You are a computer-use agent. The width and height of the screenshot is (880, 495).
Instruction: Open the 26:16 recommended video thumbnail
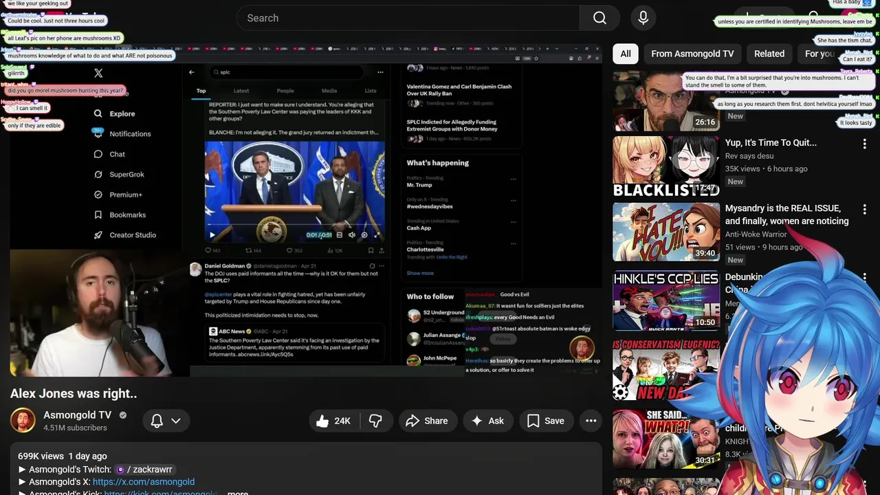pyautogui.click(x=666, y=100)
